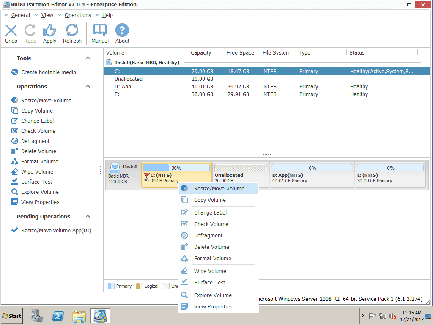
Task: Click the Capacity column header
Action: pyautogui.click(x=206, y=52)
